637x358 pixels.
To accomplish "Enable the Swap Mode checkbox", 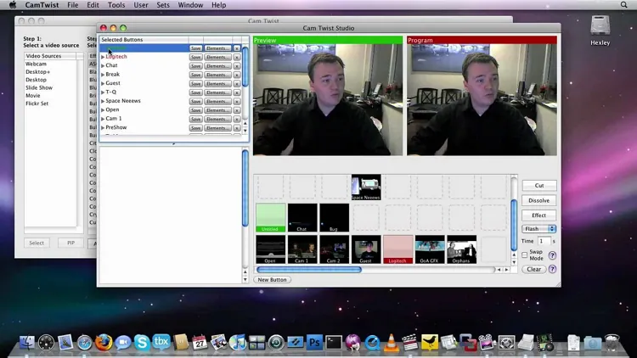I will click(x=525, y=255).
